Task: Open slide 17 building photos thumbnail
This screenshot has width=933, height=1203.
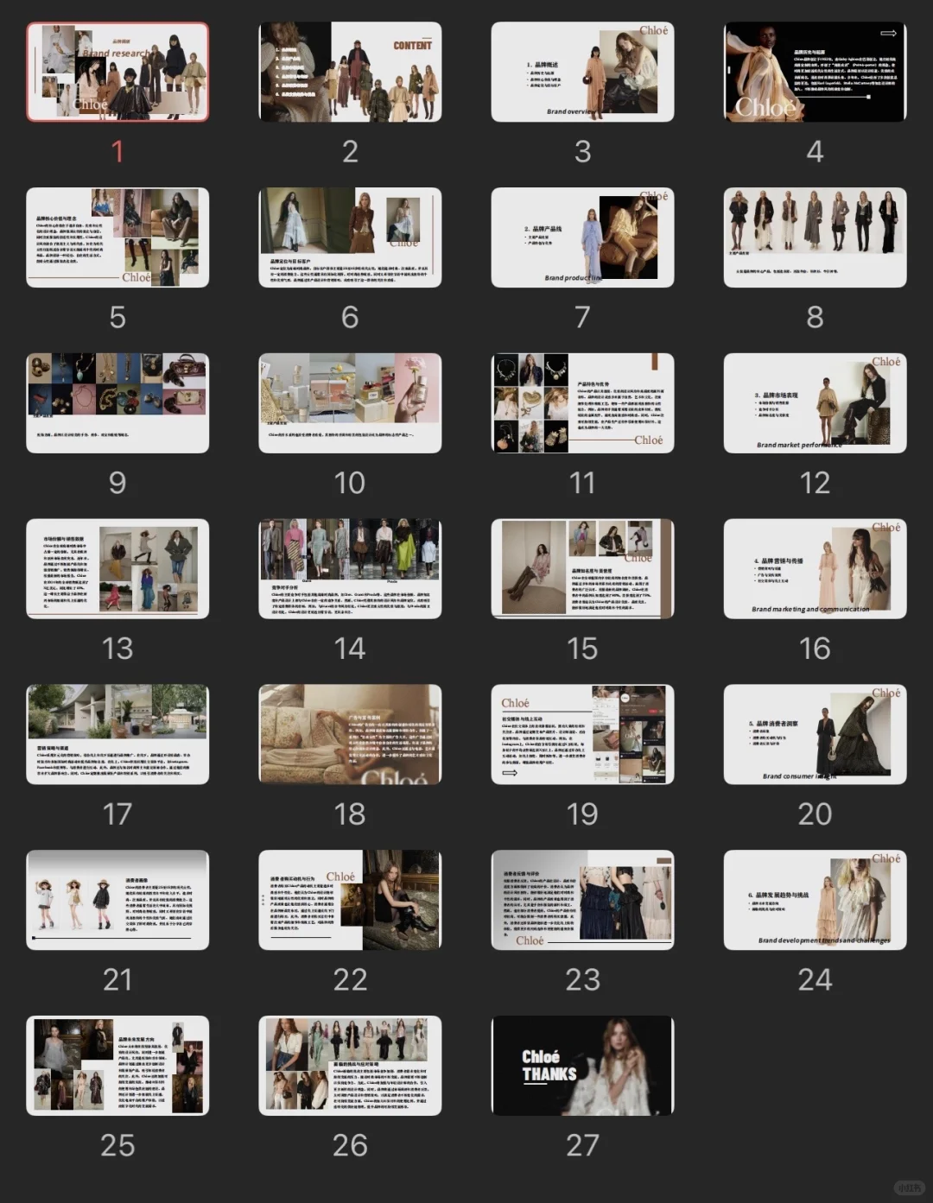Action: (117, 734)
